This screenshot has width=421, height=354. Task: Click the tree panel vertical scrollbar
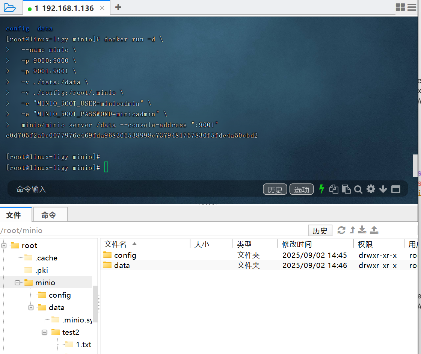point(95,304)
